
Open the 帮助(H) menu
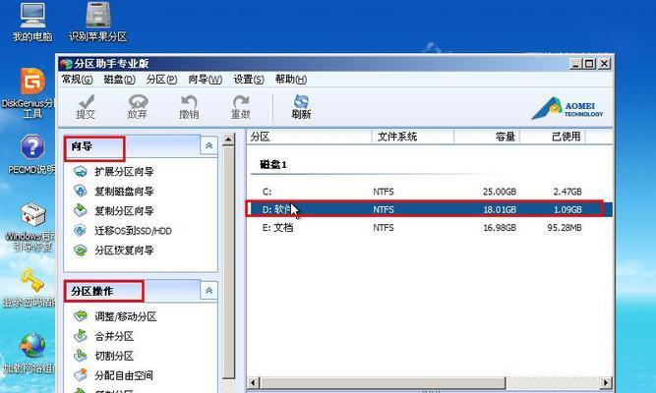pos(291,79)
